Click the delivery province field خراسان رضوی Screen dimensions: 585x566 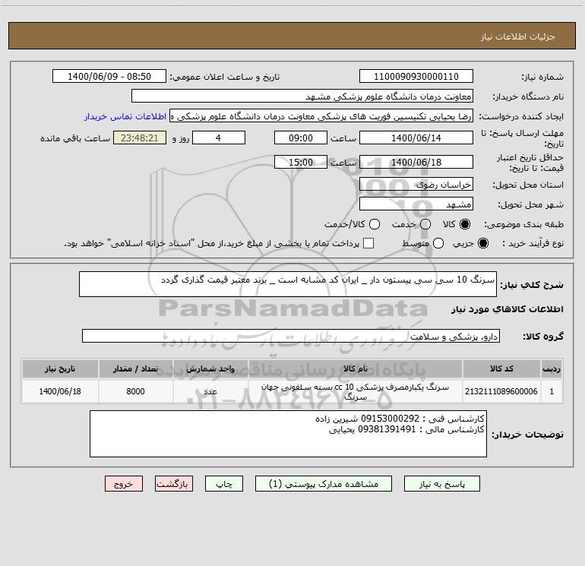coord(416,184)
